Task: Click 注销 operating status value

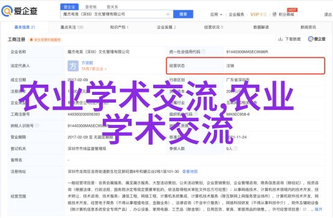Action: coord(230,66)
